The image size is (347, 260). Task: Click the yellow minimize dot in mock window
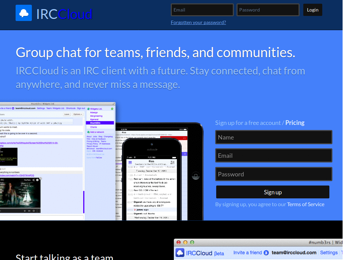[185, 242]
